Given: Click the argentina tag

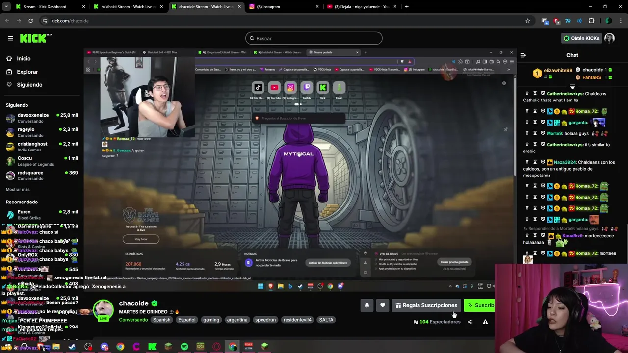Looking at the screenshot, I should tap(237, 320).
